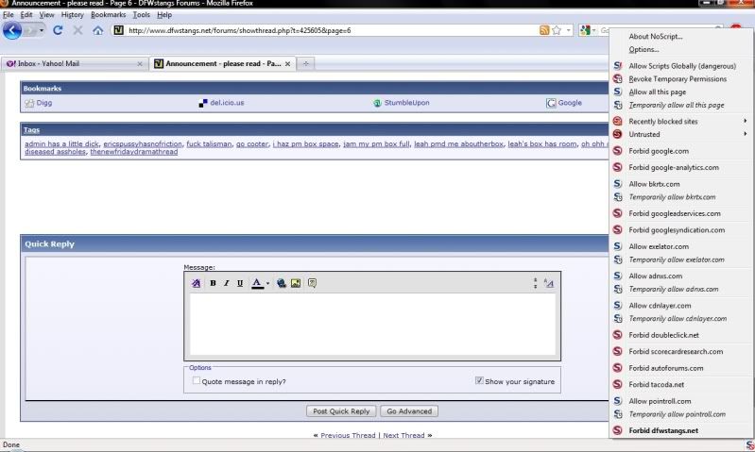
Task: Open the font color dropdown arrow
Action: coord(267,283)
